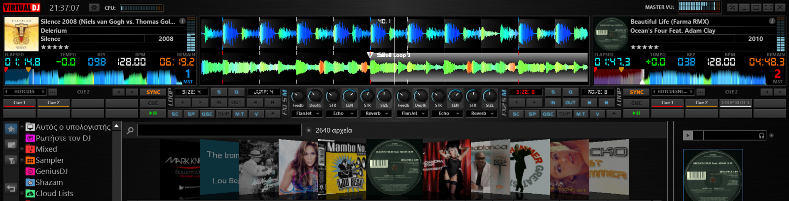The width and height of the screenshot is (789, 201).
Task: Open the right FX2 Reverb effect dropdown
Action: pyautogui.click(x=481, y=114)
